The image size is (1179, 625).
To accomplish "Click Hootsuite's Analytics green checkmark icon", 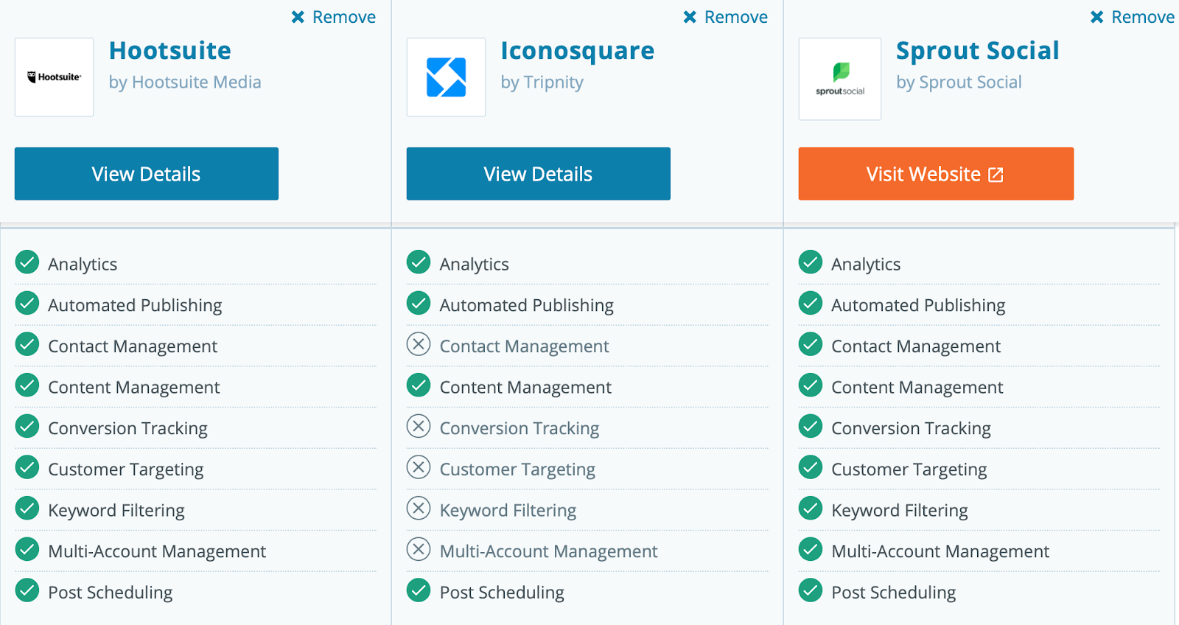I will [27, 262].
